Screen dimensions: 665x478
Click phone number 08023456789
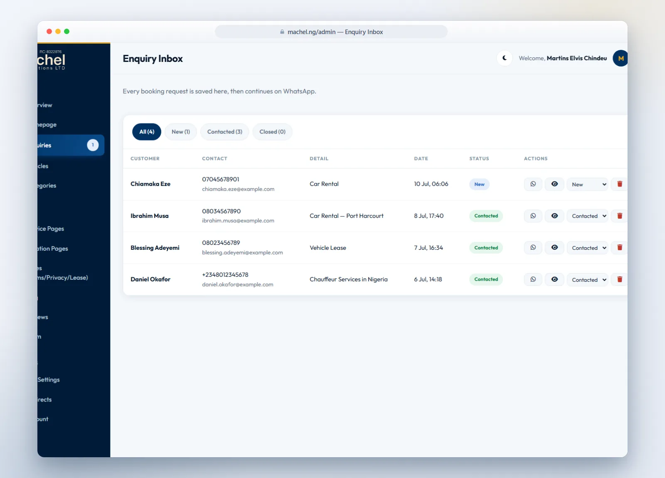coord(221,243)
